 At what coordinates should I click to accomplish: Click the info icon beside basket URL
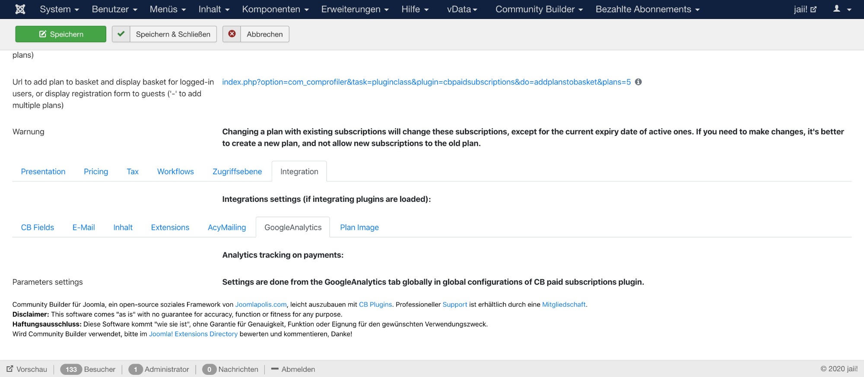click(638, 82)
